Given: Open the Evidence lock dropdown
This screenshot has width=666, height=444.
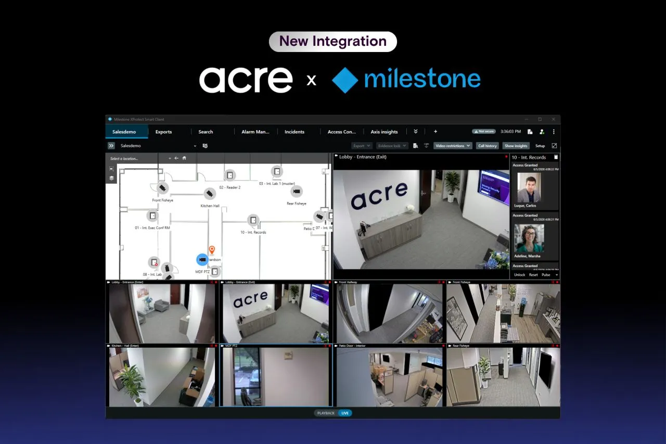Looking at the screenshot, I should point(392,146).
